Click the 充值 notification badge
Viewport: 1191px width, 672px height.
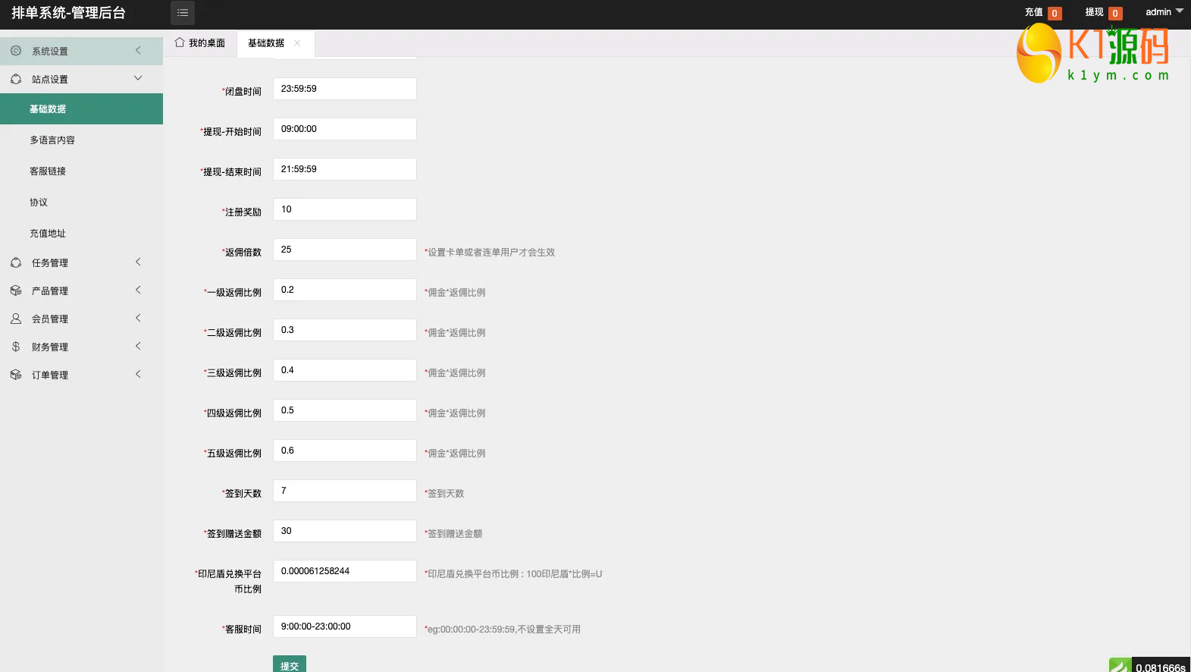(1055, 14)
